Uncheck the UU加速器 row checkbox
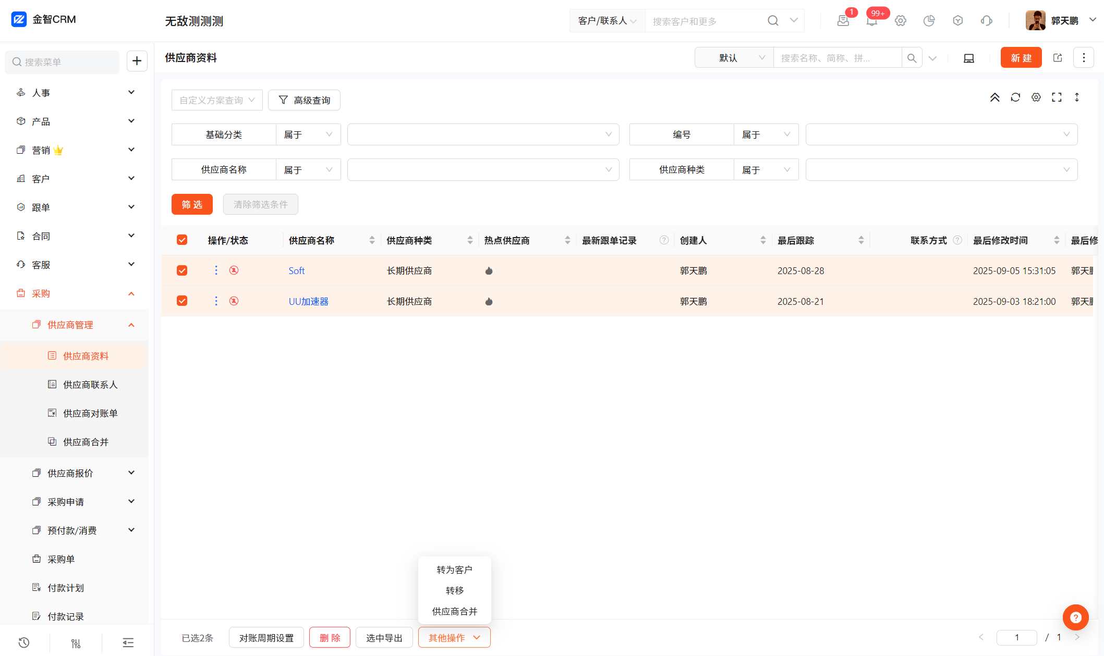The height and width of the screenshot is (656, 1104). [182, 301]
